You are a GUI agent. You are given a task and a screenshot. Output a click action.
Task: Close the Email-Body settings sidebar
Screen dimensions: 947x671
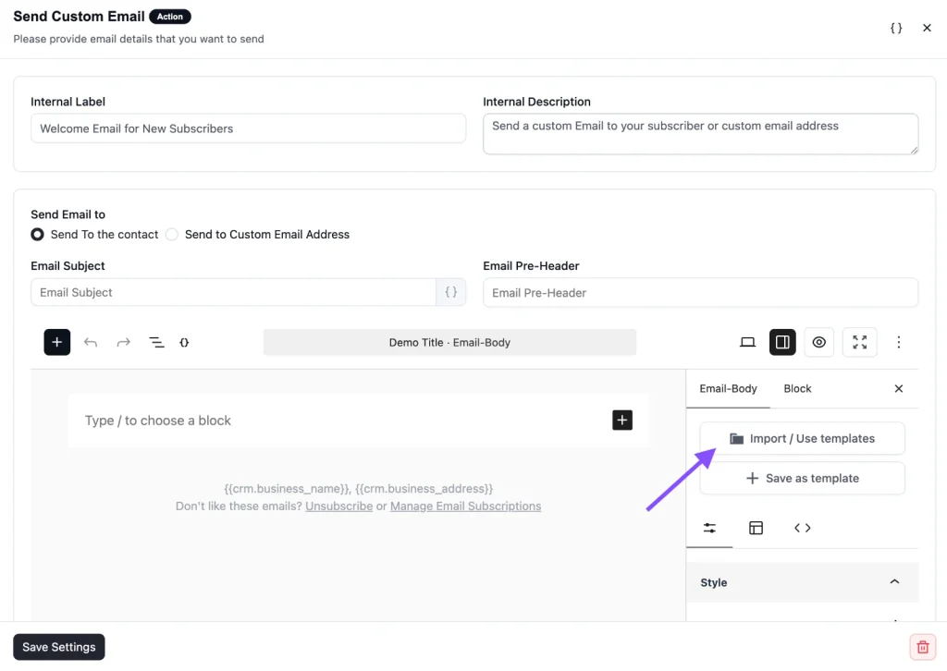tap(899, 388)
